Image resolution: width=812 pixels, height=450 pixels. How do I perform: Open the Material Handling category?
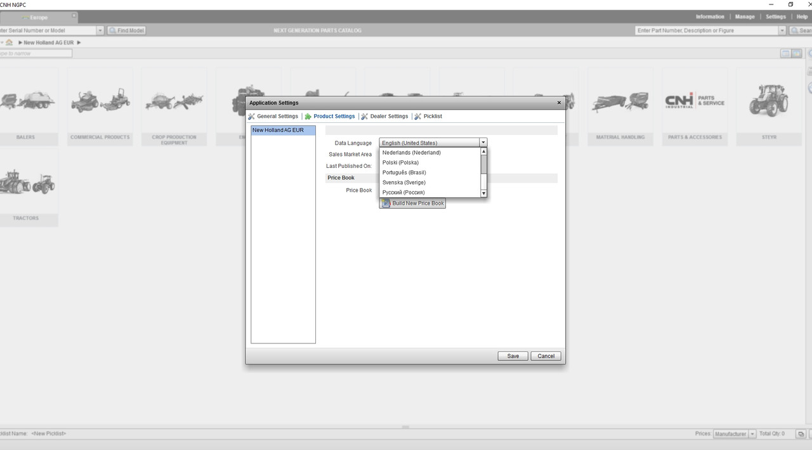tap(620, 106)
